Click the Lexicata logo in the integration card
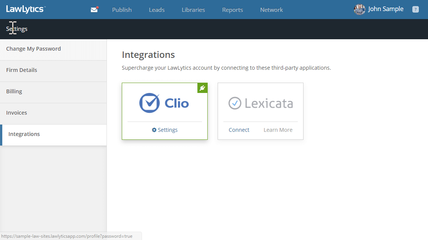This screenshot has height=240, width=428. click(x=260, y=103)
